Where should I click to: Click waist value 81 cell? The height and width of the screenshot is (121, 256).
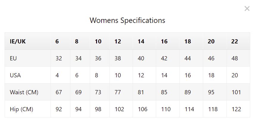144,92
